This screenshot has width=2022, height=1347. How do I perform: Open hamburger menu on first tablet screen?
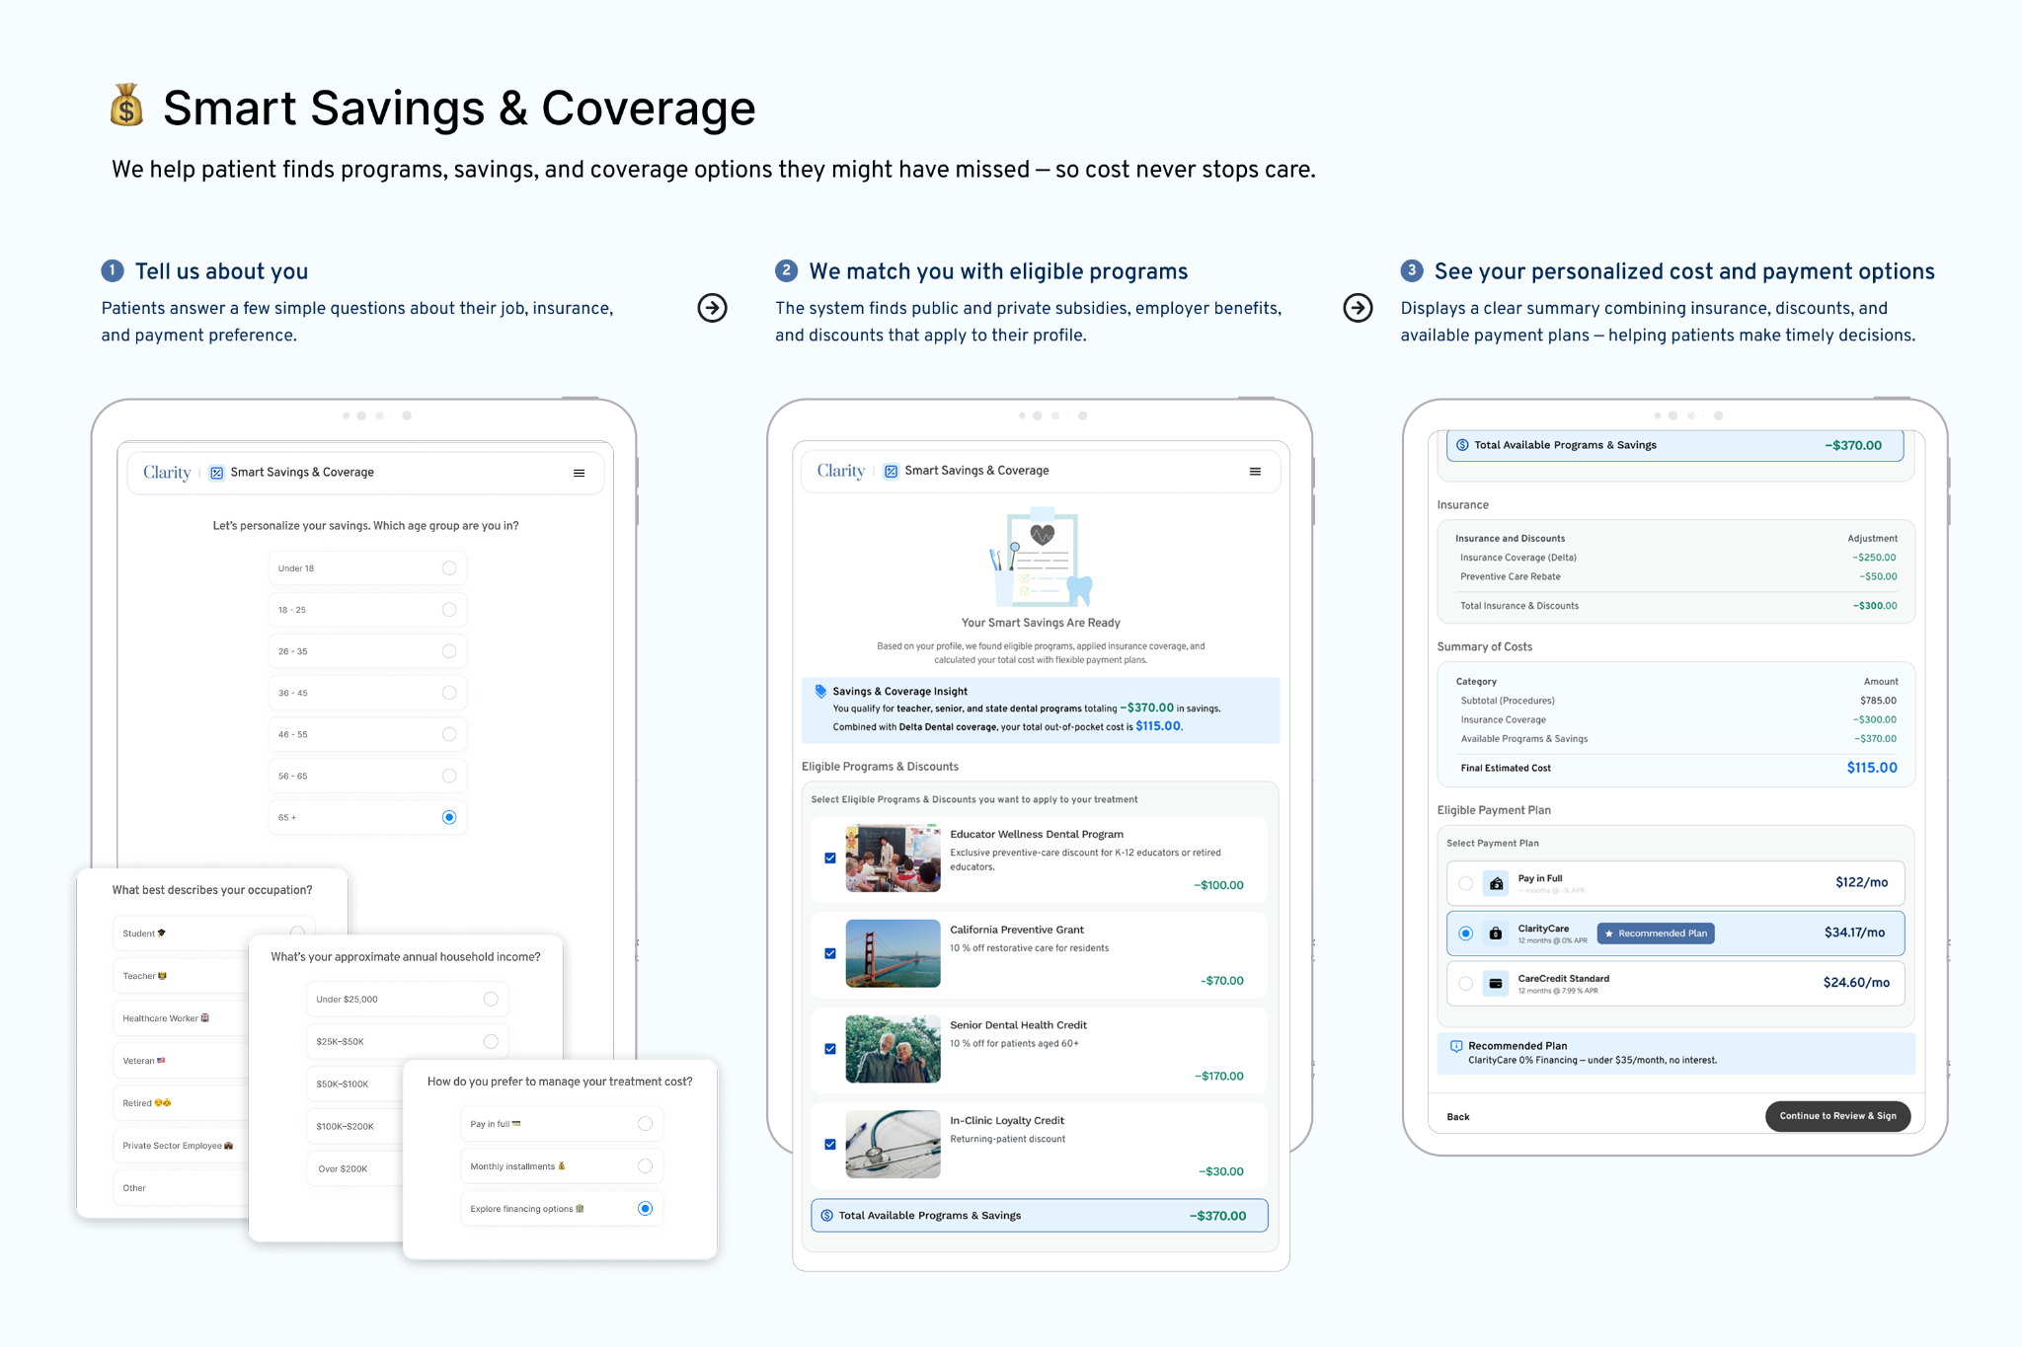point(579,473)
